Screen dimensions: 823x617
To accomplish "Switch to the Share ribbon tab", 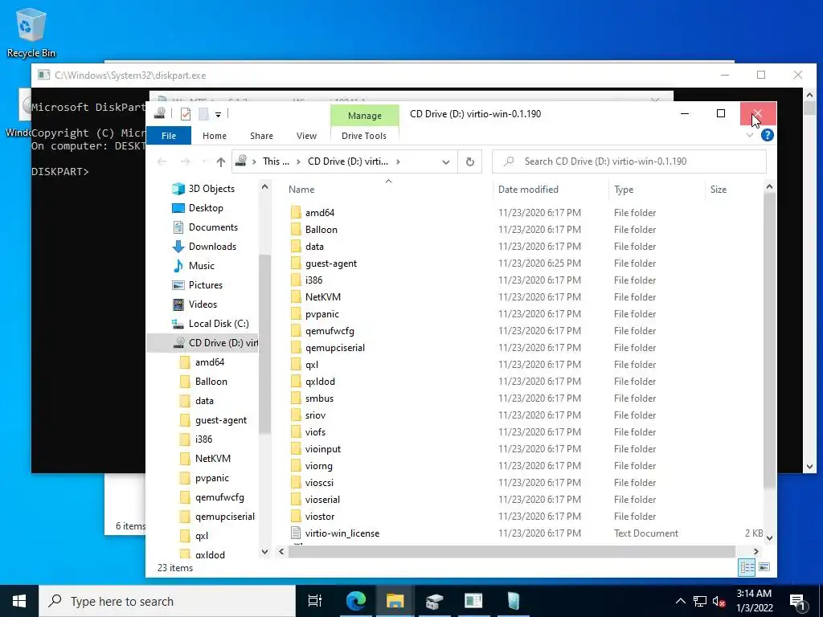I will (x=261, y=135).
